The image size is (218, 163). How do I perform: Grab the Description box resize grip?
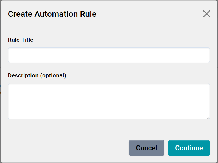[x=208, y=117]
